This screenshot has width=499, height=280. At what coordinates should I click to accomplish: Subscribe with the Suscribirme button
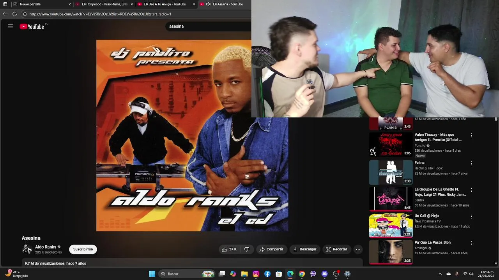point(83,249)
